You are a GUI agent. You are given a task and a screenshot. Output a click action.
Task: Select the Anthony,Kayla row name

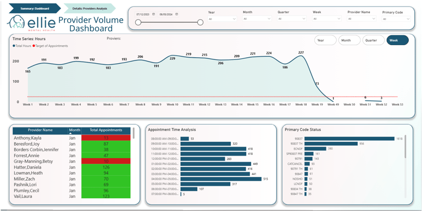(x=27, y=138)
